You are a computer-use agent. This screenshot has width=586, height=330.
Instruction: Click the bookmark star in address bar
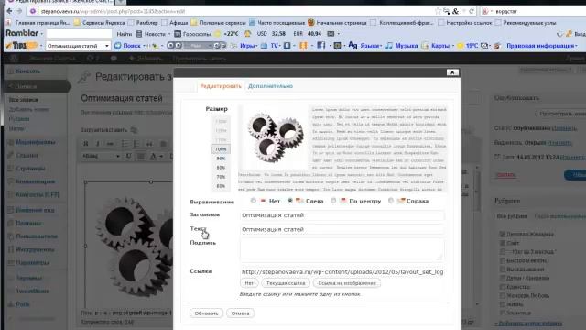point(438,11)
